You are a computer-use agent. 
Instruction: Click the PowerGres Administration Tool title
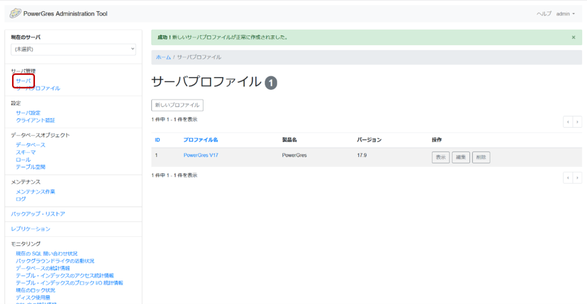65,14
